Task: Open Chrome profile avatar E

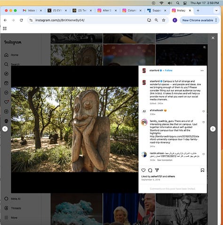Action: pyautogui.click(x=175, y=20)
